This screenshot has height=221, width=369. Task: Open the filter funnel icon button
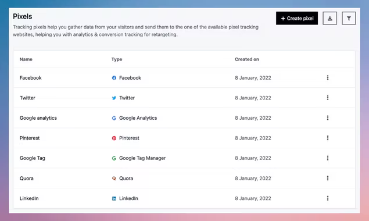[349, 18]
